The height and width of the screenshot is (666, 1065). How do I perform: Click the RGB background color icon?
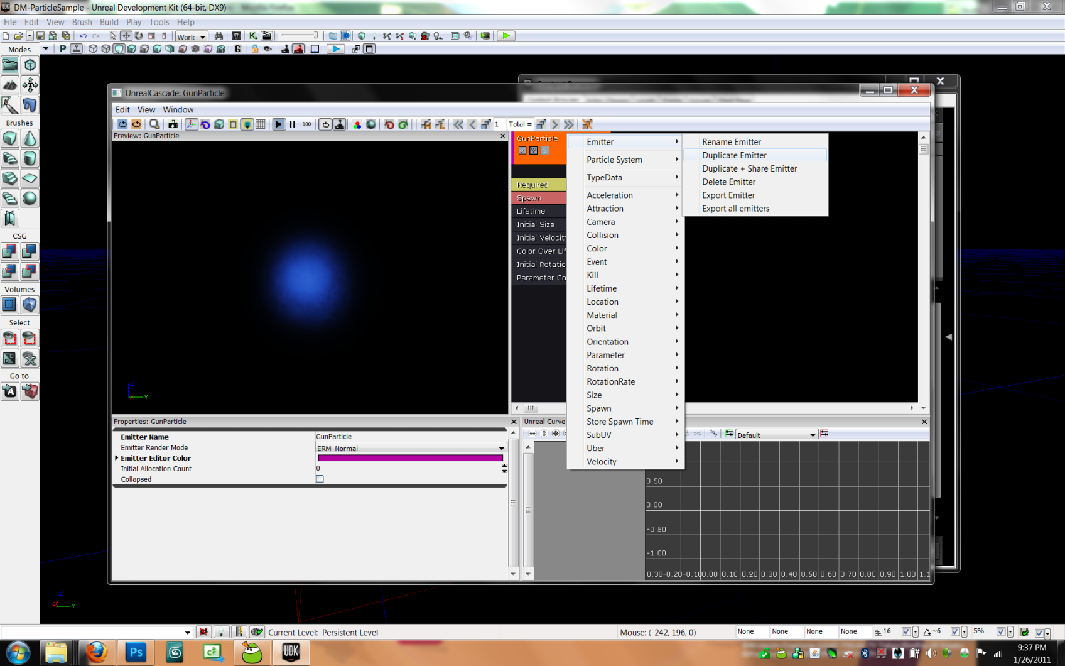click(x=357, y=124)
